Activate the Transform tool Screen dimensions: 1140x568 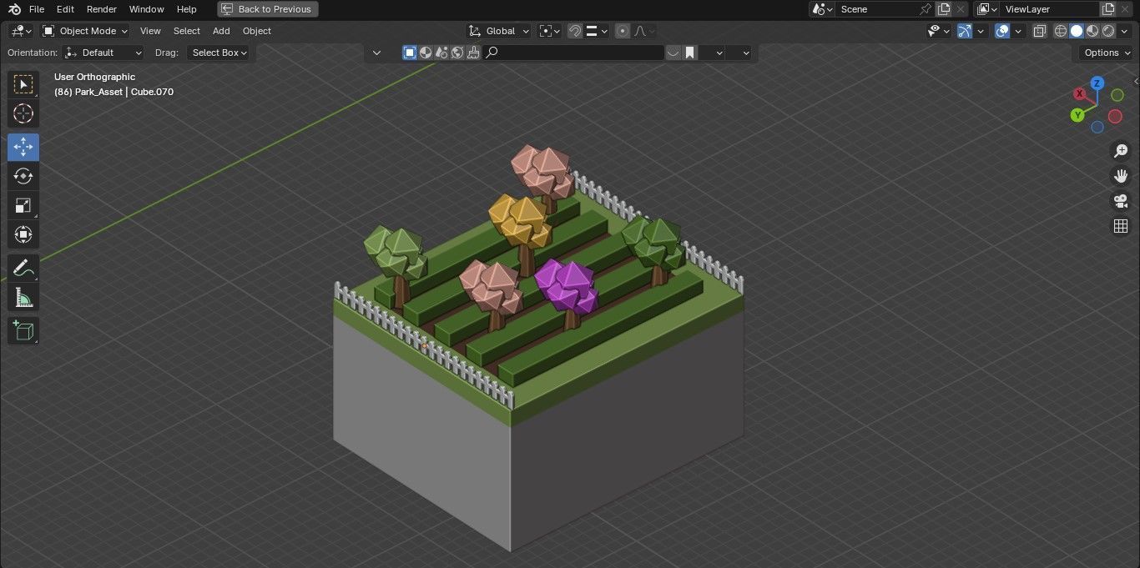23,234
